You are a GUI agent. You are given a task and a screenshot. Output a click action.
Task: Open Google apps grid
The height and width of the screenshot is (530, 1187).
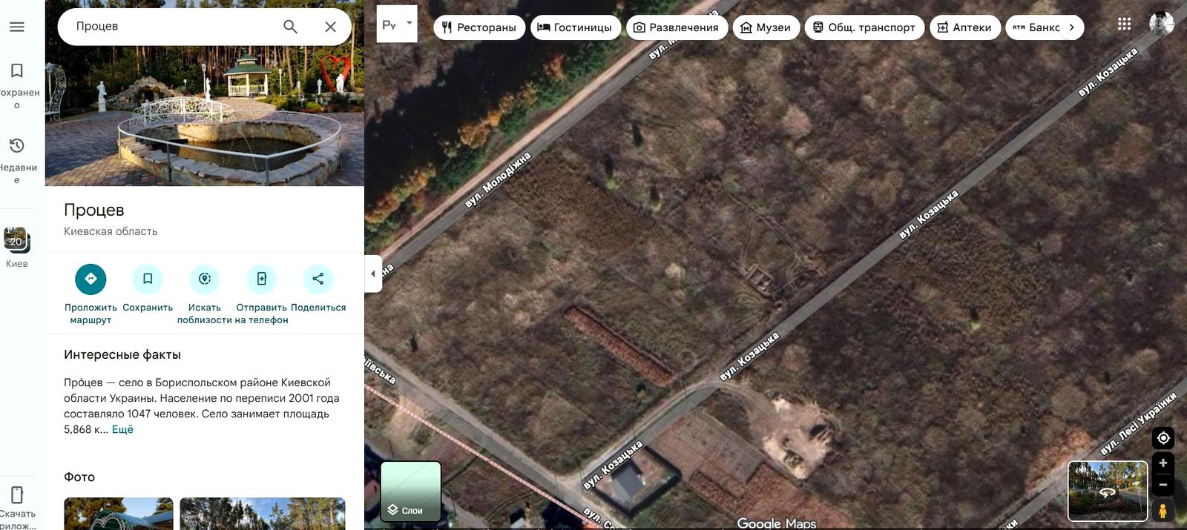point(1125,24)
